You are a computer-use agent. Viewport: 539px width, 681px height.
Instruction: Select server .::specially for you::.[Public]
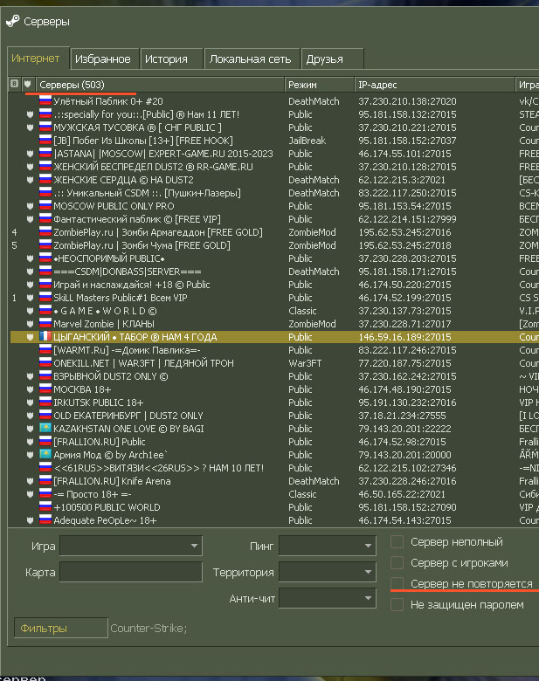[147, 114]
